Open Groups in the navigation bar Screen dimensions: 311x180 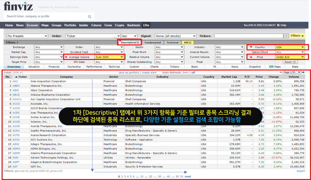(x=57, y=25)
